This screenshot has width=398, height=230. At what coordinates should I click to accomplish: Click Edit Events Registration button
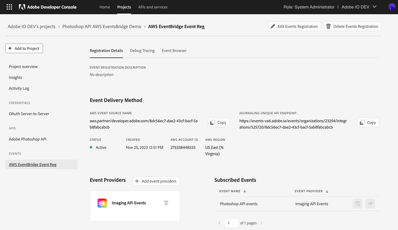click(x=295, y=26)
